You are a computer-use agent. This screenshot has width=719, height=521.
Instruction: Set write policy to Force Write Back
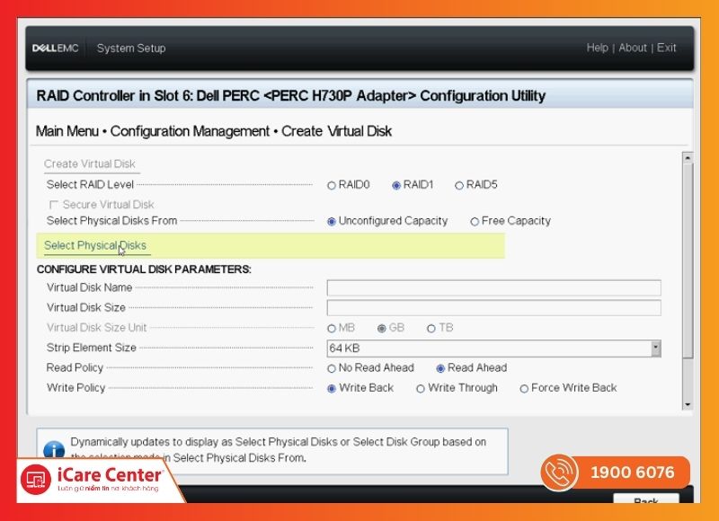tap(524, 389)
